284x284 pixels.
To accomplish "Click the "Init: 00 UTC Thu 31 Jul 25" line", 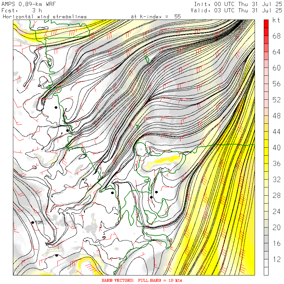I will pyautogui.click(x=238, y=4).
